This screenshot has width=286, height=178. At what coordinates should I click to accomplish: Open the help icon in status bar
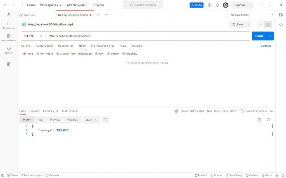pyautogui.click(x=283, y=175)
